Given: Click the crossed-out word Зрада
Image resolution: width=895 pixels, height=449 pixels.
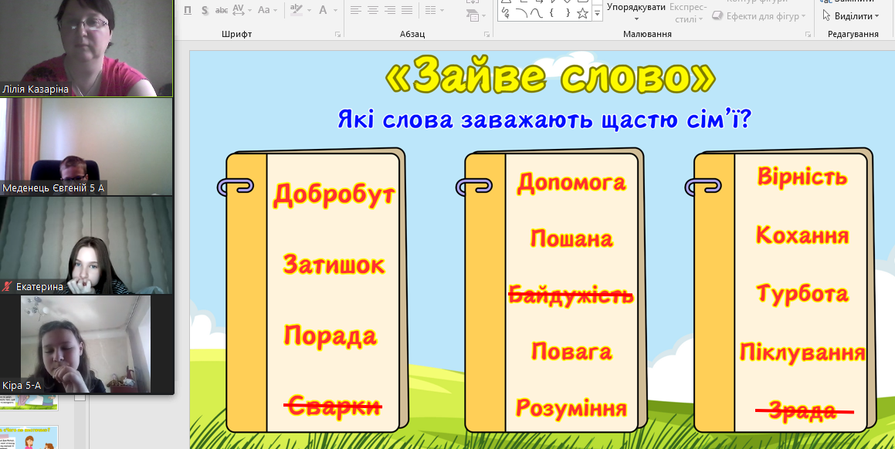Looking at the screenshot, I should pos(804,410).
